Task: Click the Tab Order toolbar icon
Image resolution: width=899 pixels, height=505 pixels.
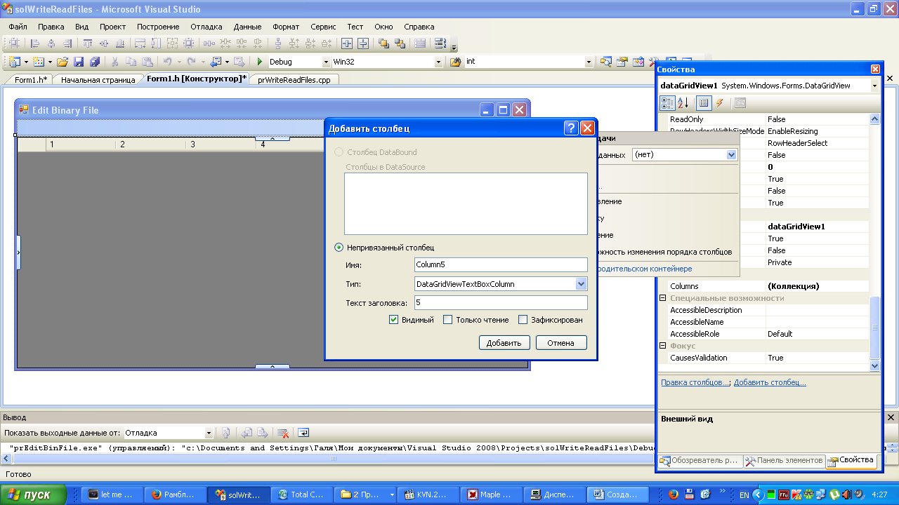Action: click(440, 43)
